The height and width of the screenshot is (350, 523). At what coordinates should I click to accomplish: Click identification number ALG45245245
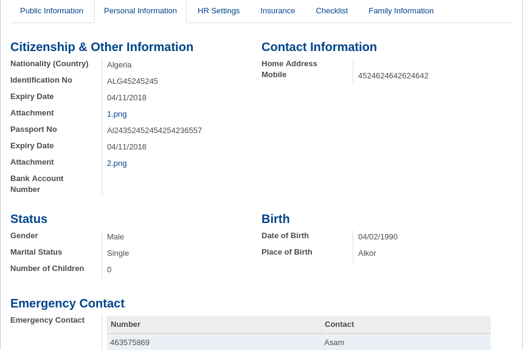(x=132, y=81)
